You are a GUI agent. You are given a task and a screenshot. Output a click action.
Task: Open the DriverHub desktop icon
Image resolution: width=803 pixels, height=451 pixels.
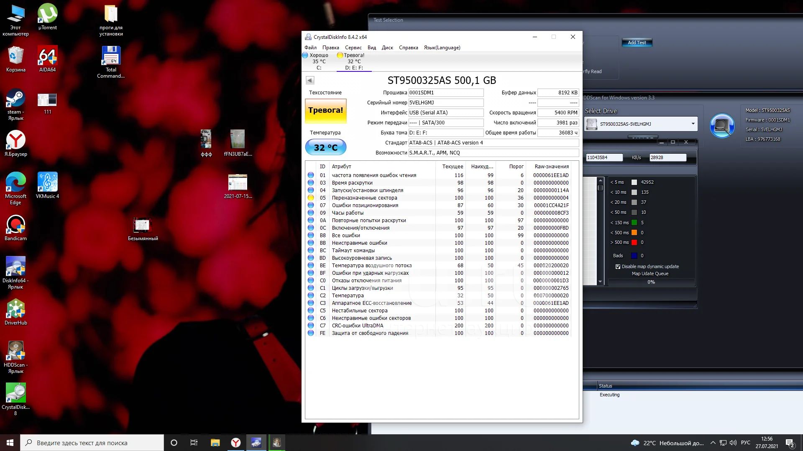tap(15, 312)
